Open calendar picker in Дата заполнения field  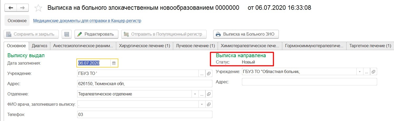click(x=114, y=63)
